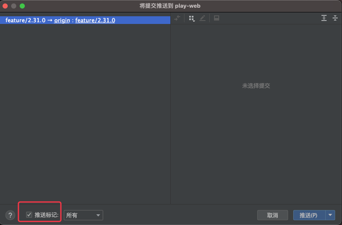342x225 pixels.
Task: Edit the remote feature/2.31.0 target branch link
Action: (95, 20)
